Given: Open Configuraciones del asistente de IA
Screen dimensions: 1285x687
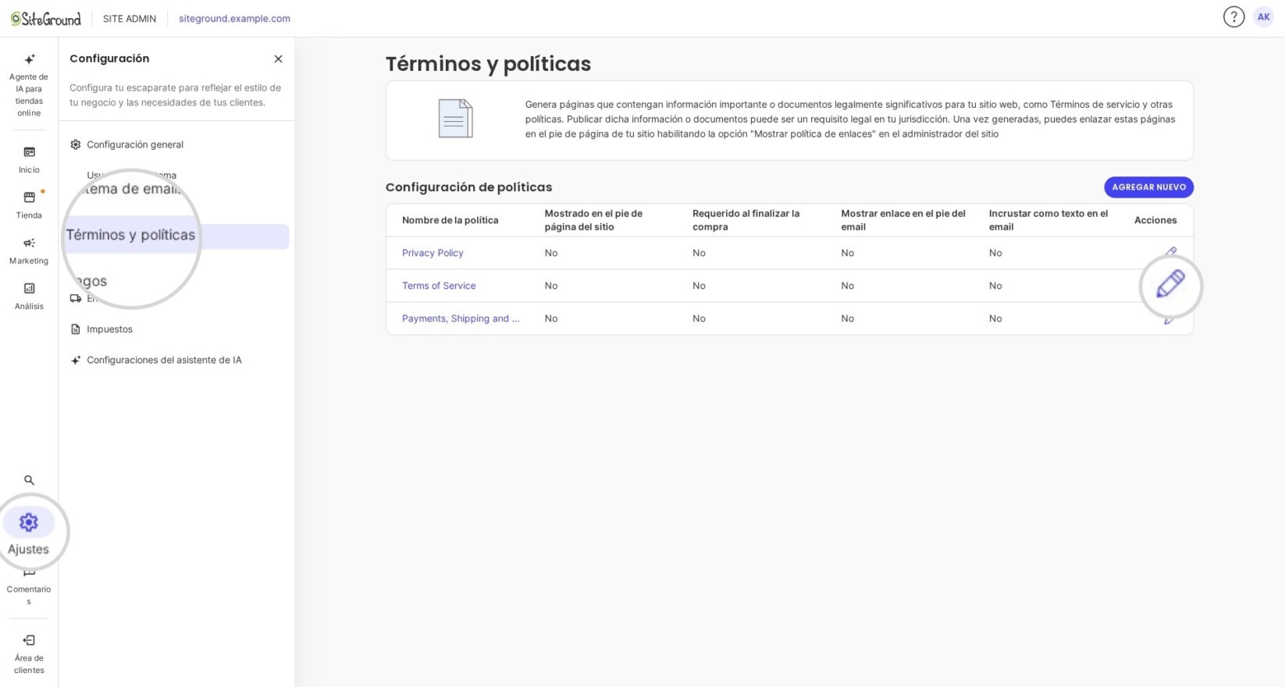Looking at the screenshot, I should 156,360.
